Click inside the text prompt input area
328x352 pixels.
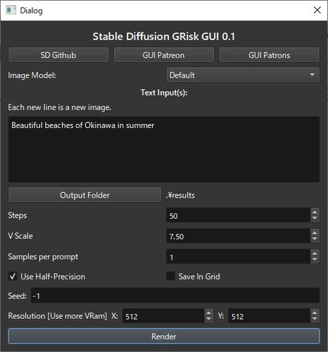[164, 149]
